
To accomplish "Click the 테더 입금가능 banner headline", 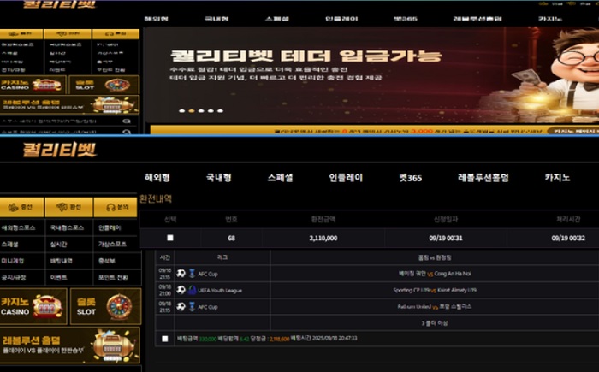I will coord(306,56).
